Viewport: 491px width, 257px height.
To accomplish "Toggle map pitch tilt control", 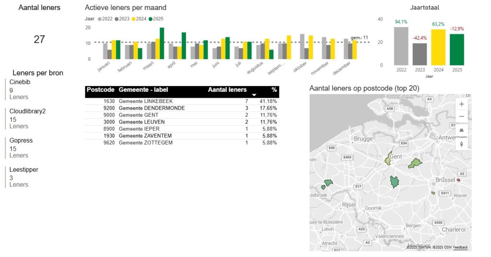I will click(461, 131).
